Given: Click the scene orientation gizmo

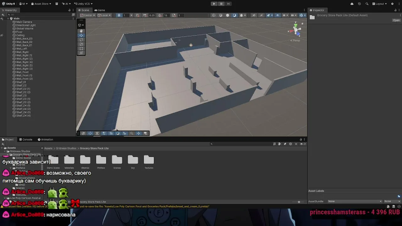Looking at the screenshot, I should [295, 30].
